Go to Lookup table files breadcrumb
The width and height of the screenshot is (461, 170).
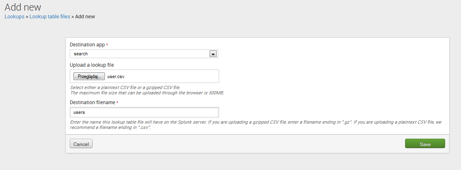(49, 17)
